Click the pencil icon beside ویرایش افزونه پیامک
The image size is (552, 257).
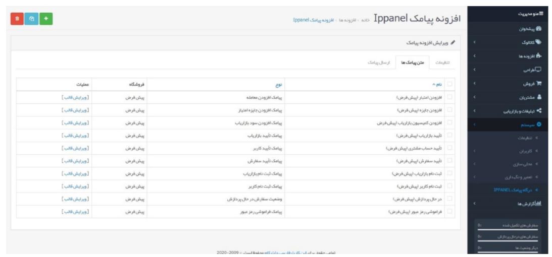point(453,43)
